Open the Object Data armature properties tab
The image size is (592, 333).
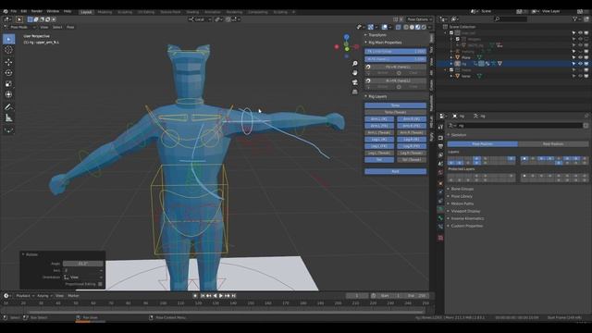point(440,209)
